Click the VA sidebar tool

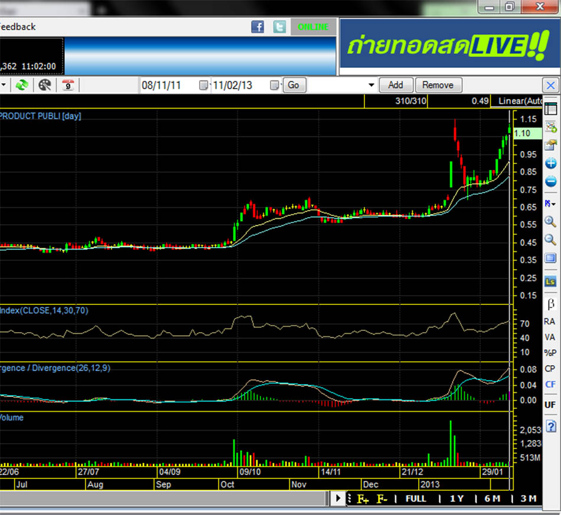pyautogui.click(x=550, y=337)
